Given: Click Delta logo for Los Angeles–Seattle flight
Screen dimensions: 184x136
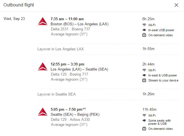Looking at the screenshot, I should (x=43, y=67).
